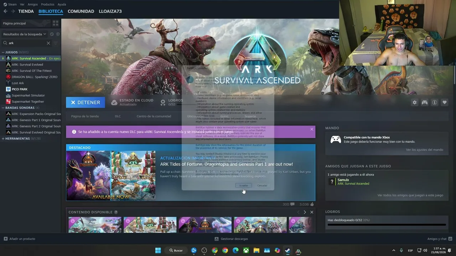Go back with the left arrow
The height and width of the screenshot is (256, 456).
5,11
